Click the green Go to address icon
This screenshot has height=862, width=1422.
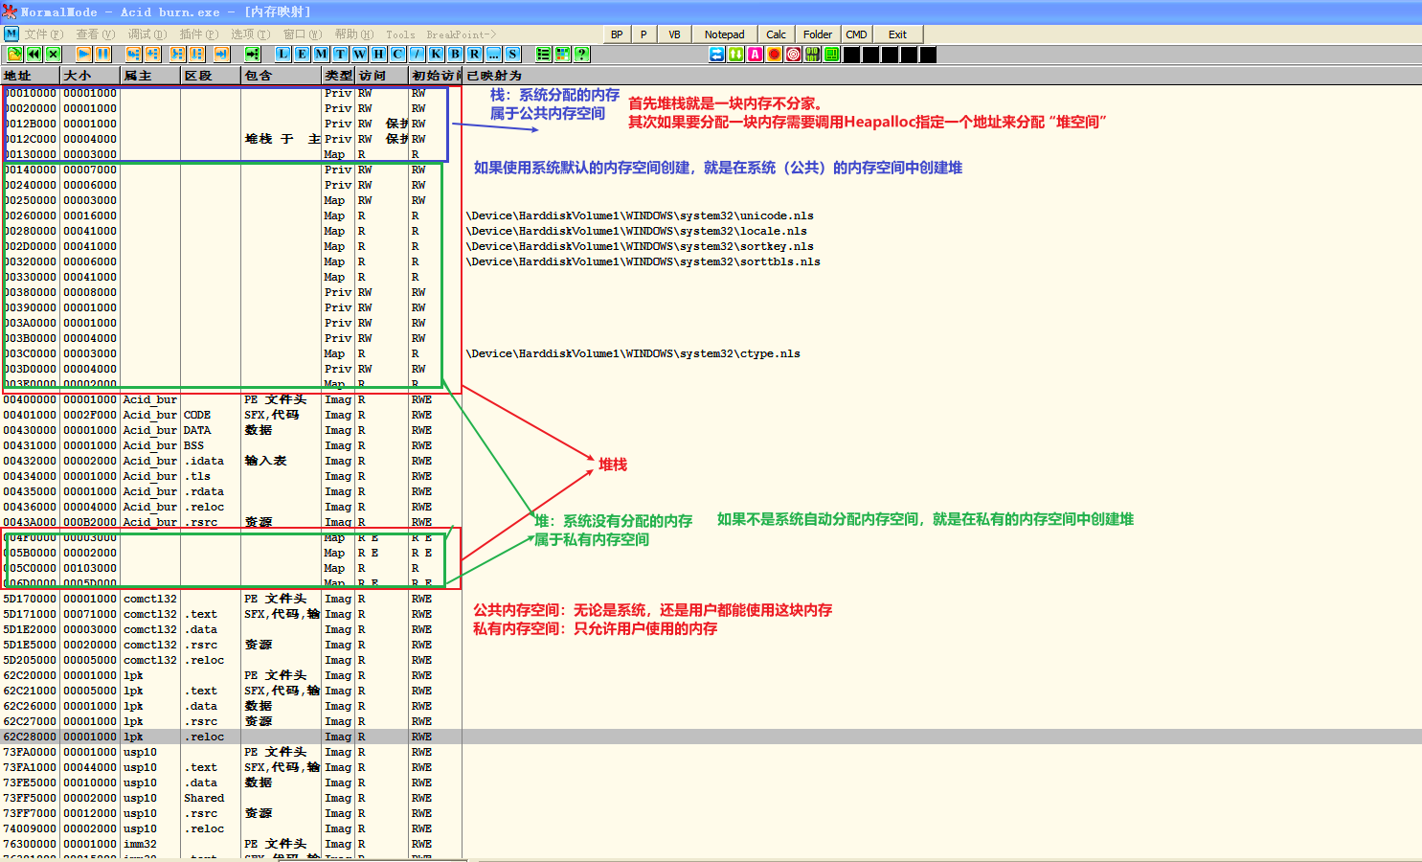tap(252, 55)
